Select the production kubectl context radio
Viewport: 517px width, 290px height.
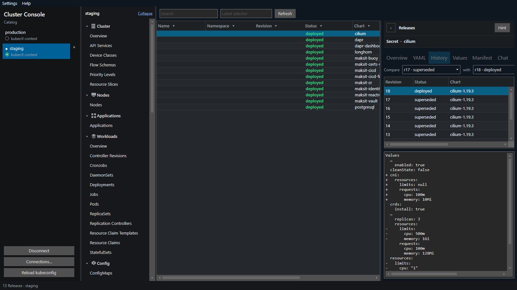click(7, 38)
